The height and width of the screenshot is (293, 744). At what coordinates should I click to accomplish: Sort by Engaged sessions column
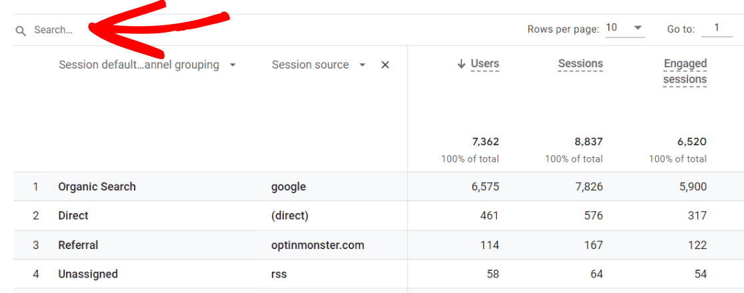coord(685,71)
